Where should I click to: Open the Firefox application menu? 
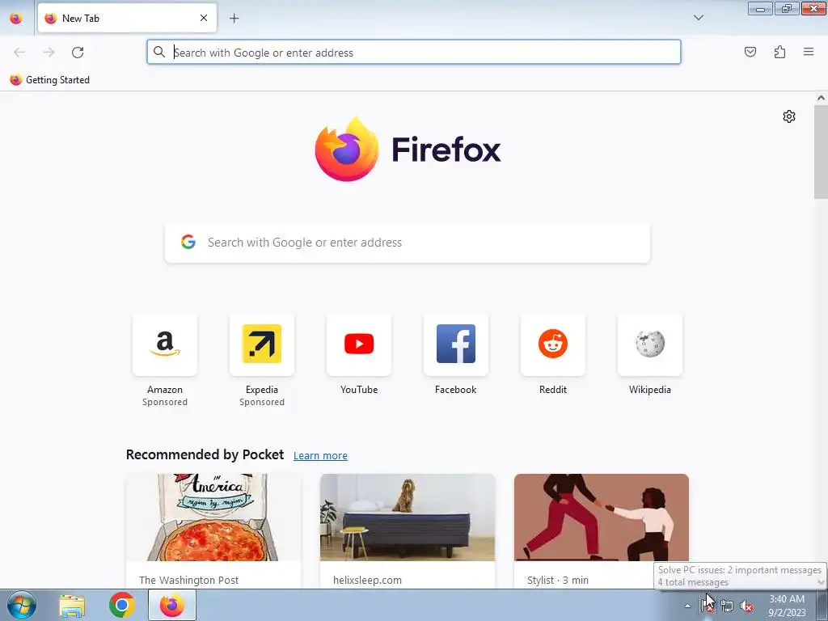click(x=809, y=52)
